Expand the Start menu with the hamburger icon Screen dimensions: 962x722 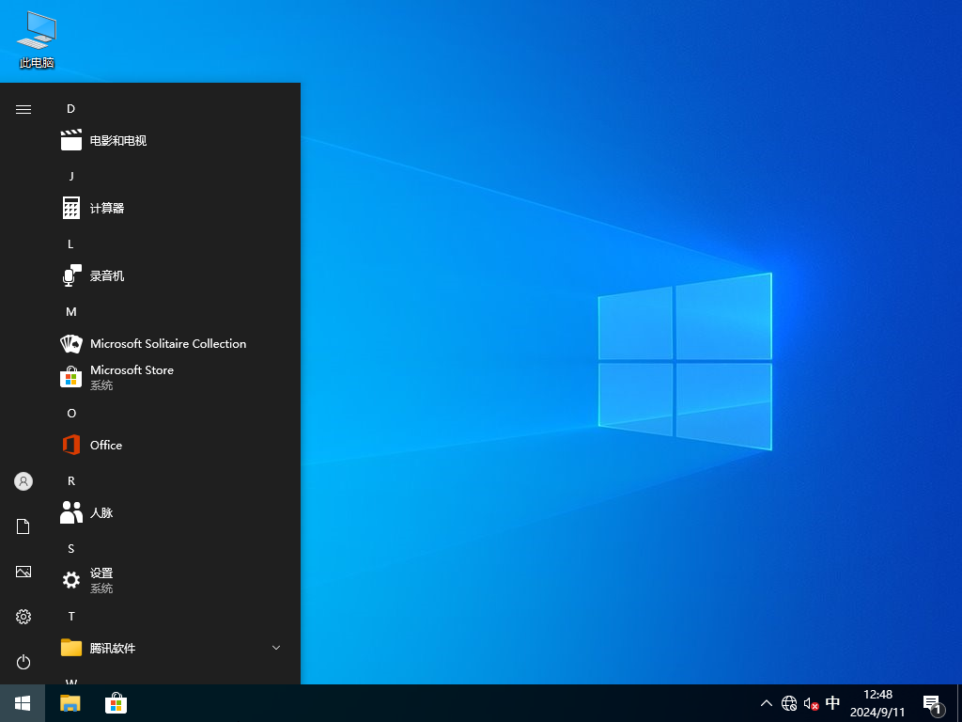[23, 108]
